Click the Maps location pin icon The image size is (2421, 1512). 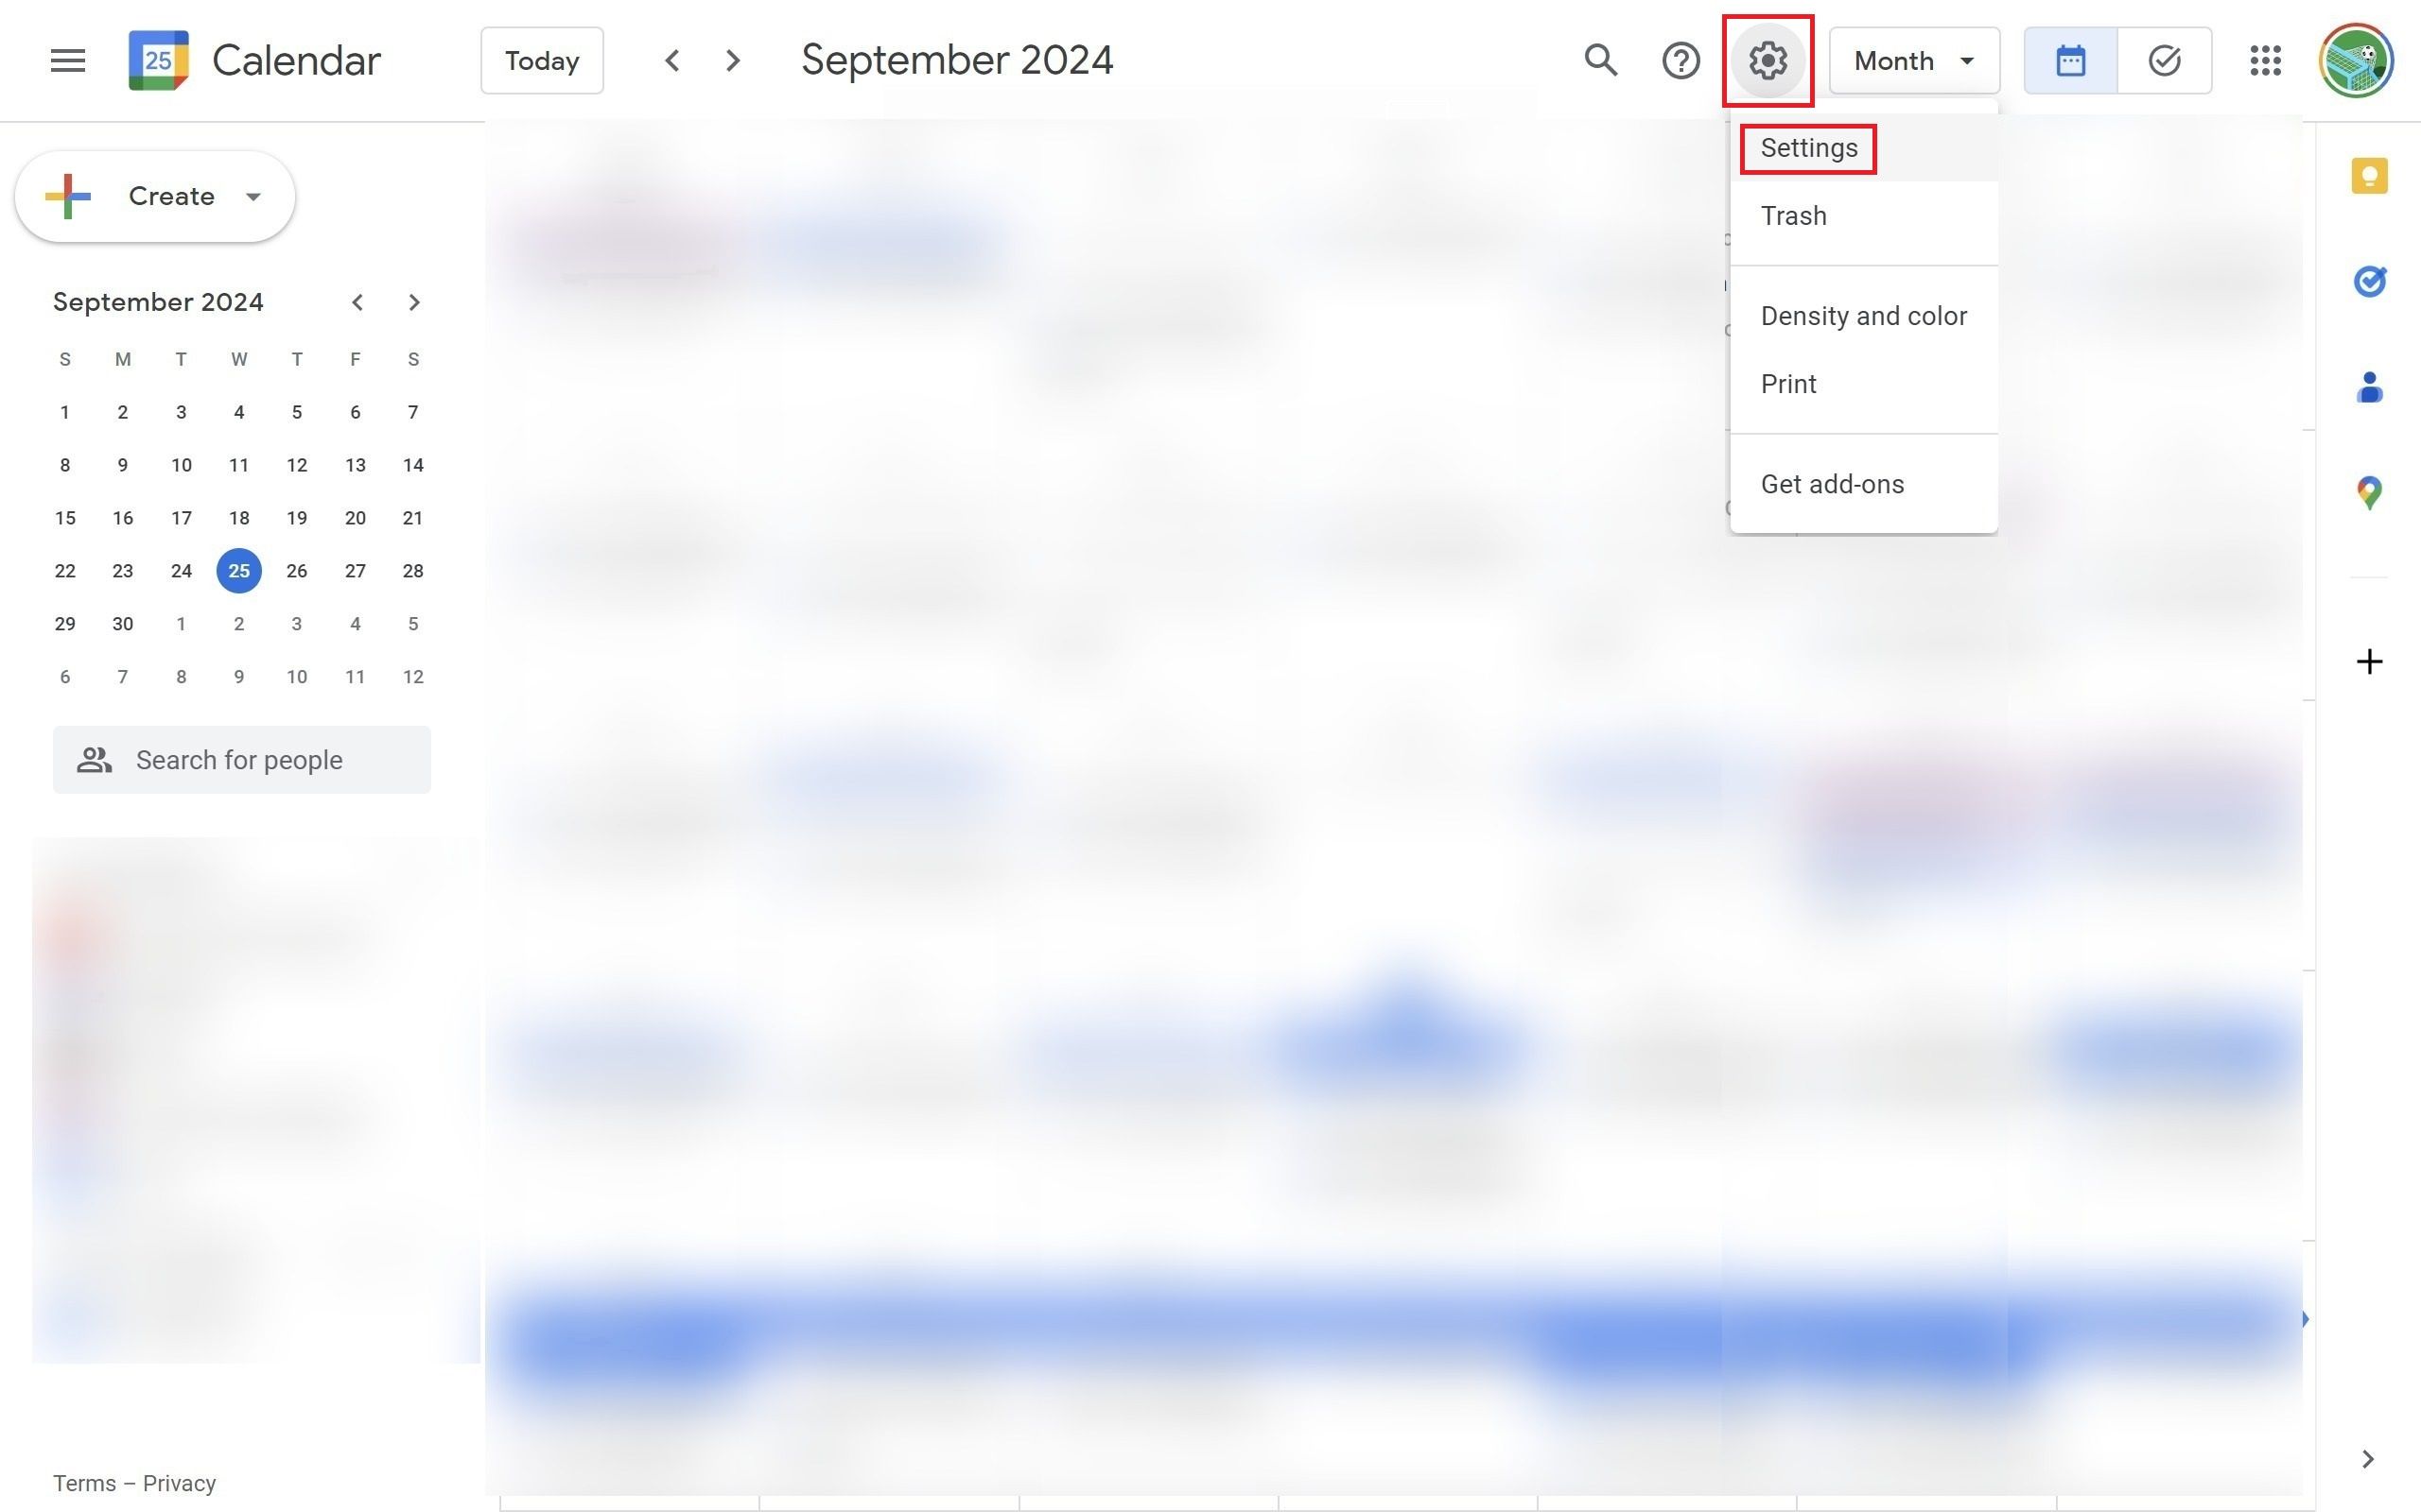coord(2369,491)
